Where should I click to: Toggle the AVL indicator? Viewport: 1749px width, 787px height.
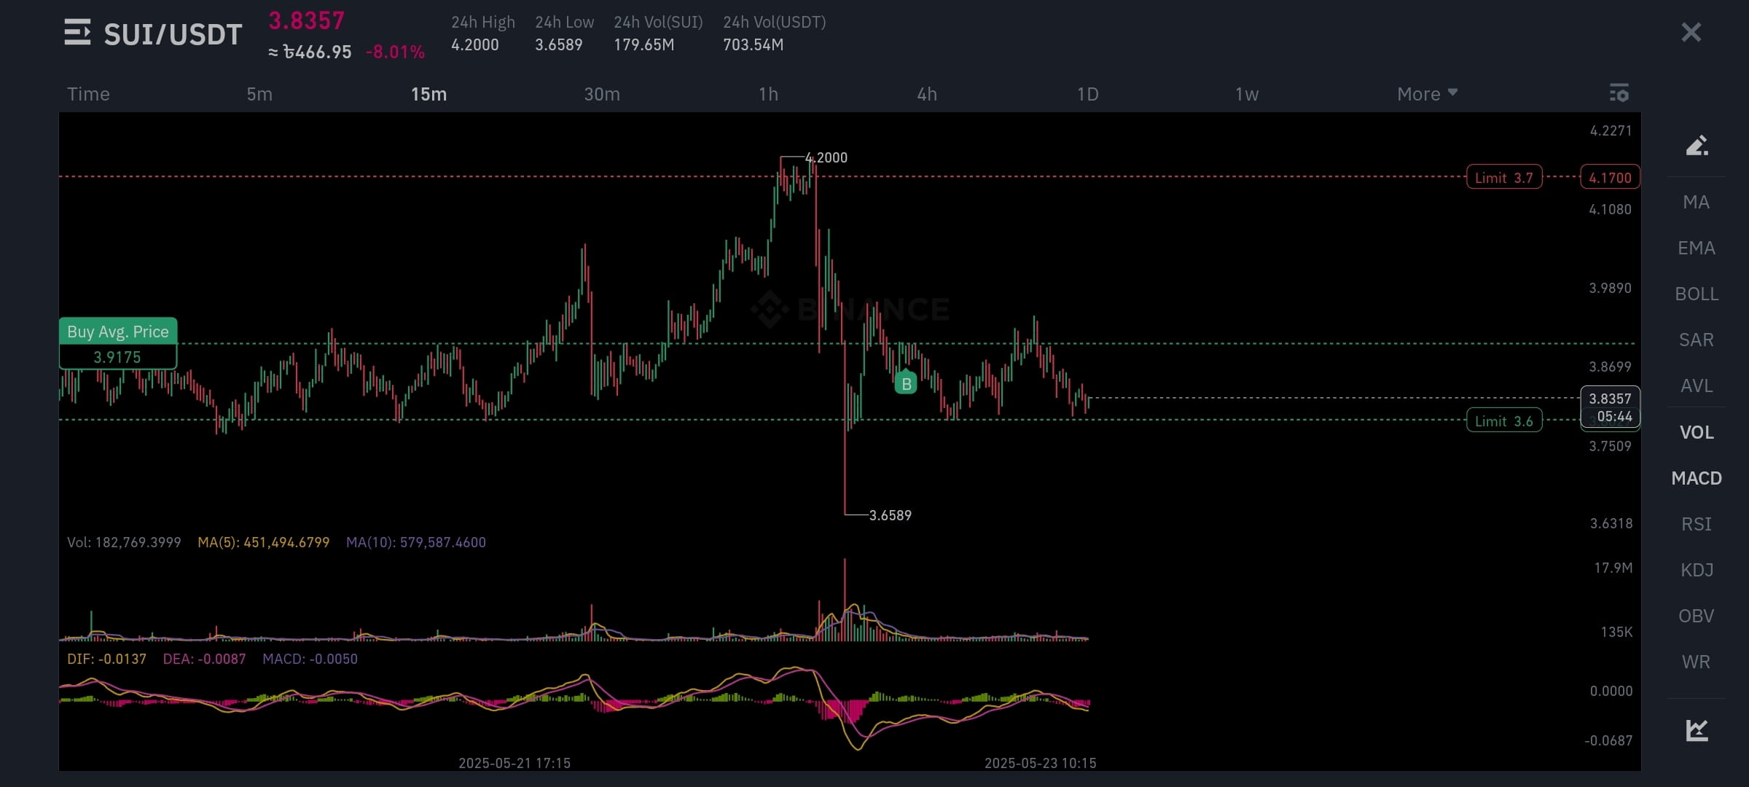coord(1696,385)
